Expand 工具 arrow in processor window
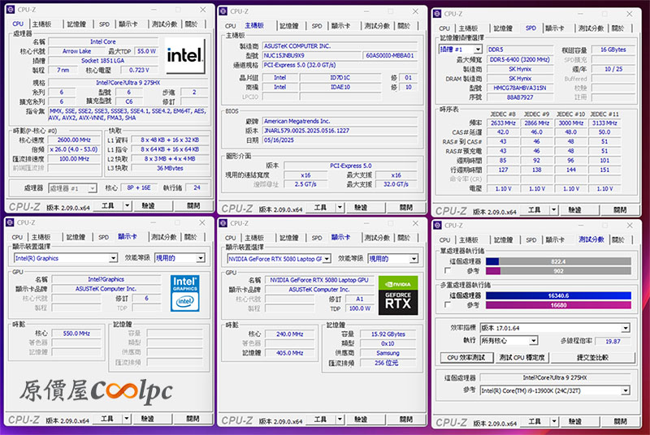650x435 pixels. click(x=128, y=205)
